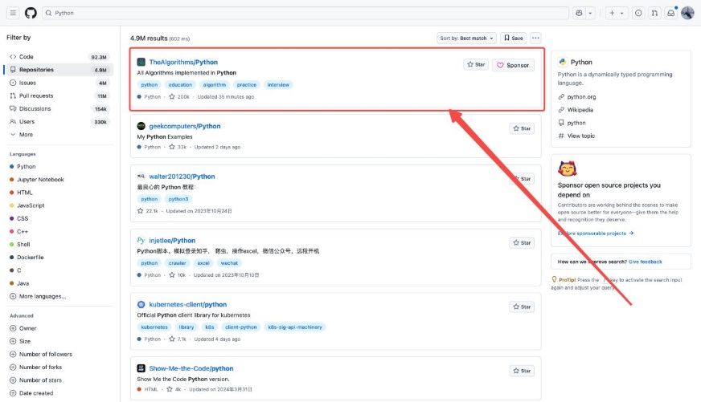Open the hamburger navigation menu
Screen dimensions: 701x402
pyautogui.click(x=13, y=13)
